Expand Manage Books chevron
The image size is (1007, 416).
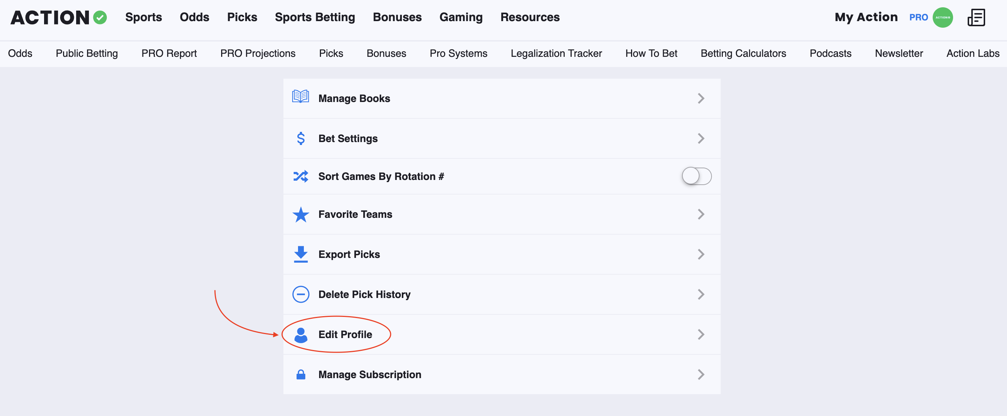(701, 98)
